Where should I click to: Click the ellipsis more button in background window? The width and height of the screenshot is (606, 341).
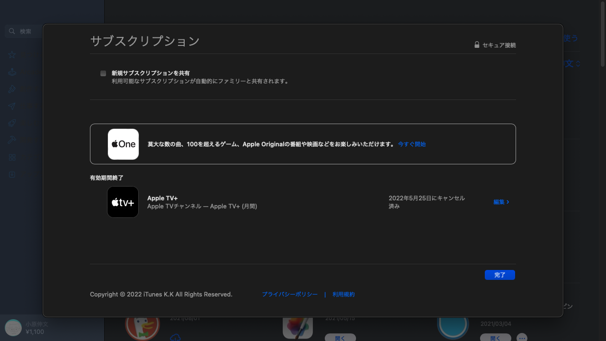tap(522, 338)
